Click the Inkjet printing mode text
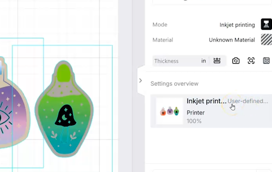 [x=237, y=25]
